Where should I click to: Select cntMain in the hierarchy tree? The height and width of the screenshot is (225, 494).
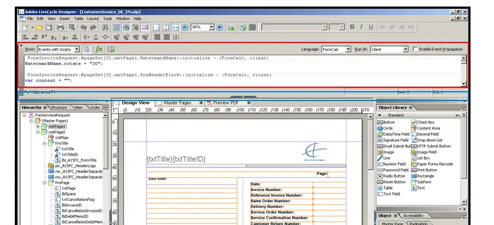(62, 138)
